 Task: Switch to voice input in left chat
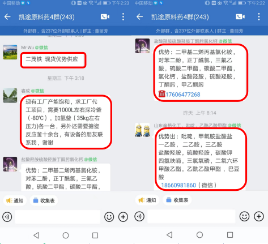(x=7, y=217)
